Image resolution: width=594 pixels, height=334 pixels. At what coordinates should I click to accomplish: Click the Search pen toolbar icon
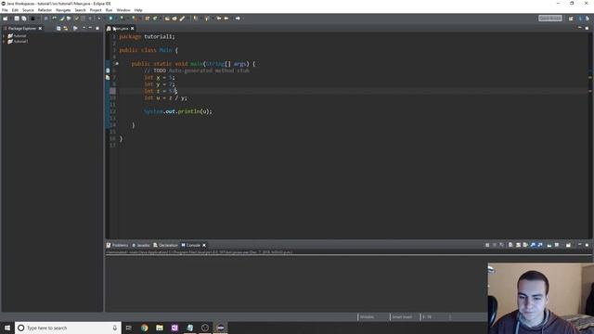point(182,19)
